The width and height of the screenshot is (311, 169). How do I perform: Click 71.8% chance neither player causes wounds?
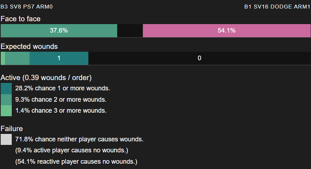79,140
